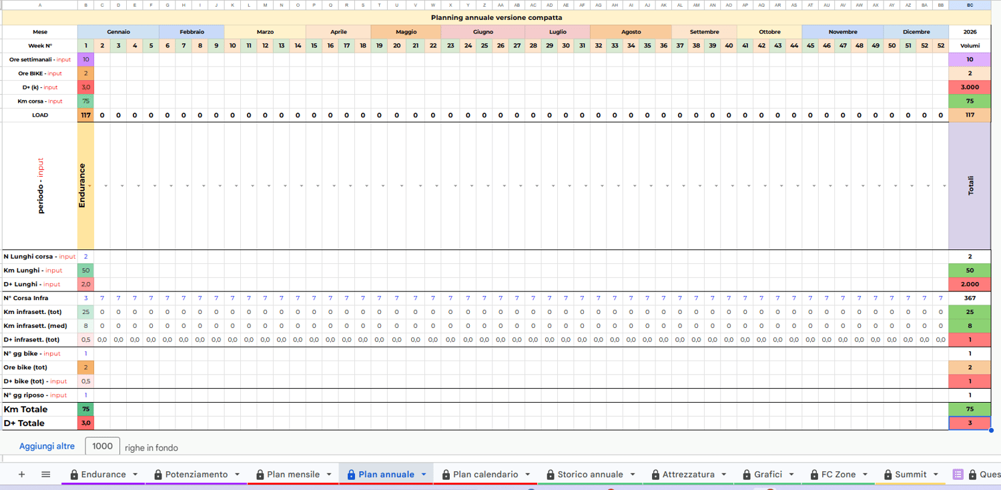
Task: Click the Endurance periodo cell for week 1
Action: click(x=85, y=186)
